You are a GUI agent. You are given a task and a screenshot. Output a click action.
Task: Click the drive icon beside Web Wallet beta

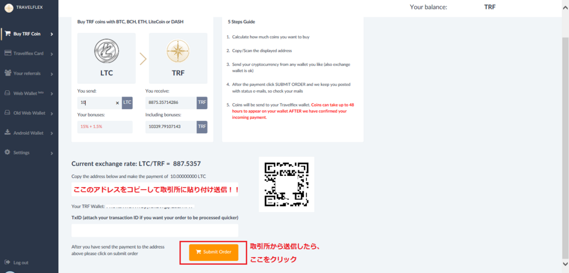7,93
